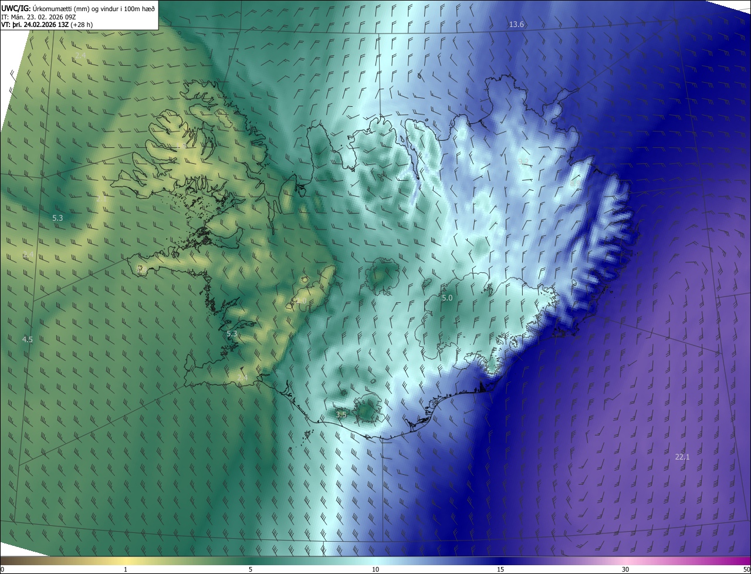The height and width of the screenshot is (574, 751).
Task: Click the faint '9.2' label in northeast Iceland
Action: (524, 161)
